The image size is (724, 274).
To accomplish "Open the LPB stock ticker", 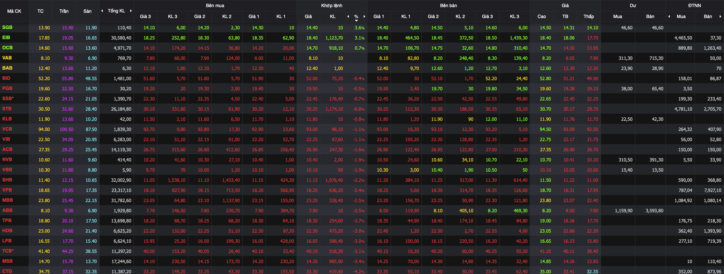I will coord(7,241).
